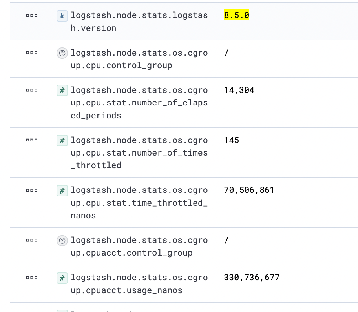Click number type icon for time_throttled_nanos field

click(x=62, y=190)
